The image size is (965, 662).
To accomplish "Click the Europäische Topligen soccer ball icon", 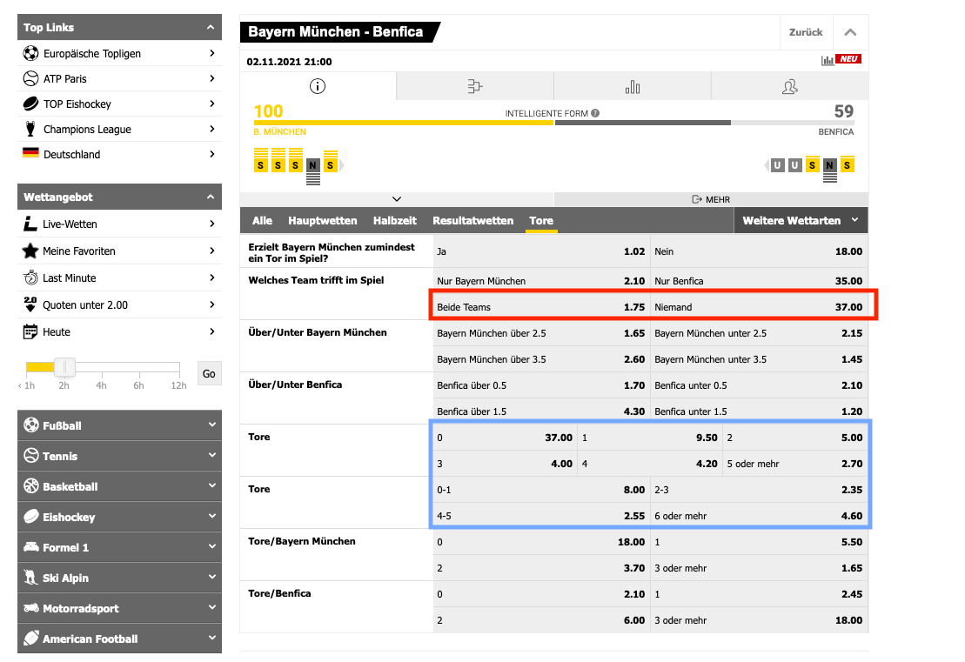I will coord(30,54).
